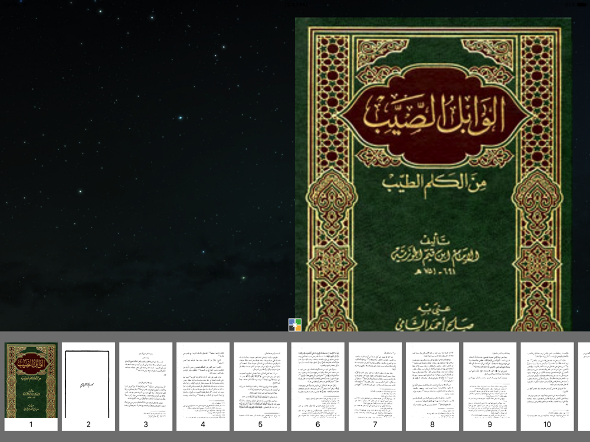Select page 3 in the thumbnail strip
Viewport: 590px width, 442px height.
146,386
